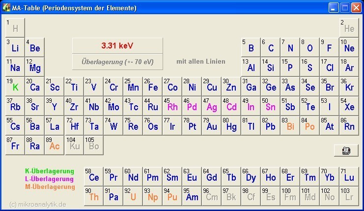Click the 3.31 keV energy display
This screenshot has width=364, height=211.
pos(117,46)
